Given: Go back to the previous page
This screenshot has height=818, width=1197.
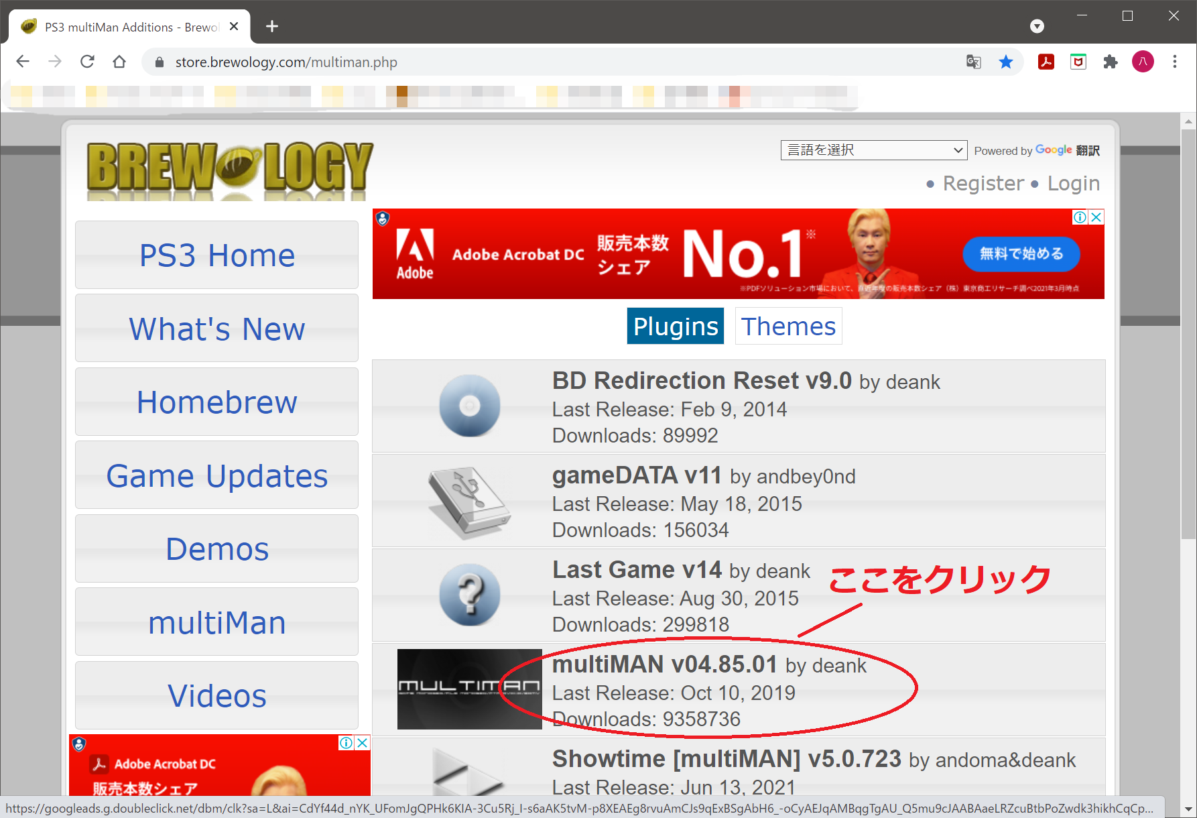Looking at the screenshot, I should tap(23, 62).
